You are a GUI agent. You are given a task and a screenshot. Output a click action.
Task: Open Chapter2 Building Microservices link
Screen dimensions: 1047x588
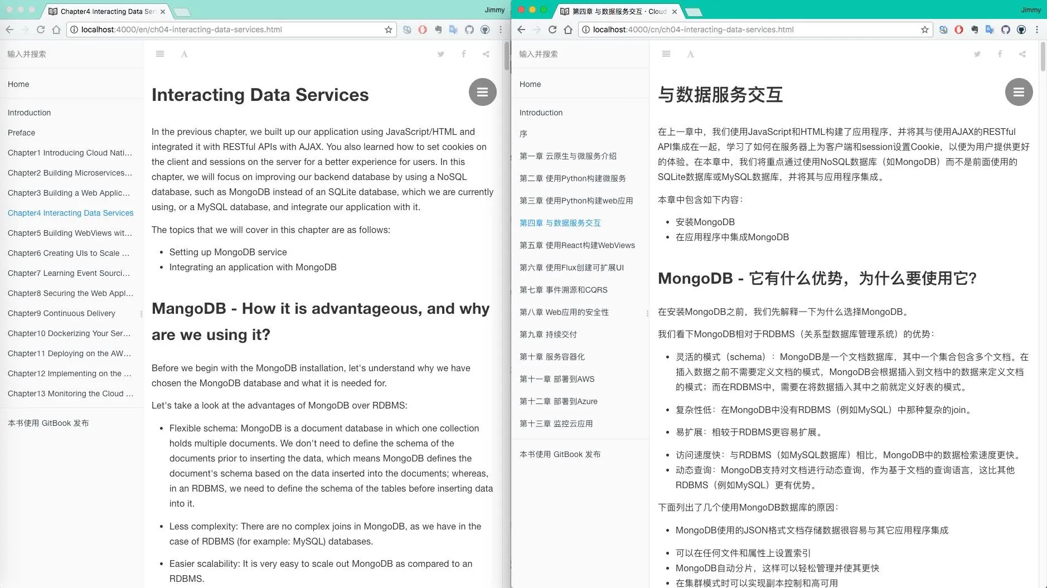click(70, 173)
